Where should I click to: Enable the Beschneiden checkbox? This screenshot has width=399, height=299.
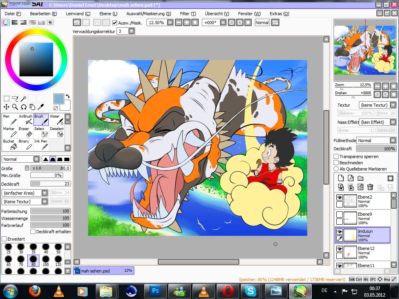pos(336,163)
